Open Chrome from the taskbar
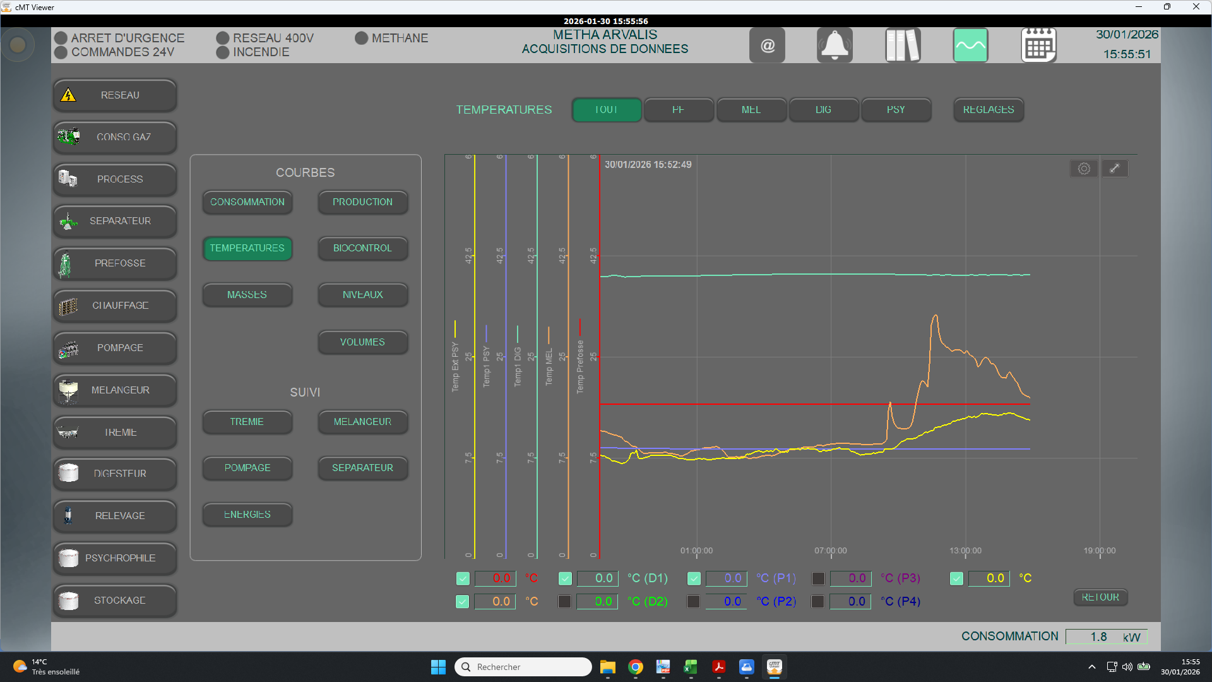The width and height of the screenshot is (1212, 682). point(636,667)
